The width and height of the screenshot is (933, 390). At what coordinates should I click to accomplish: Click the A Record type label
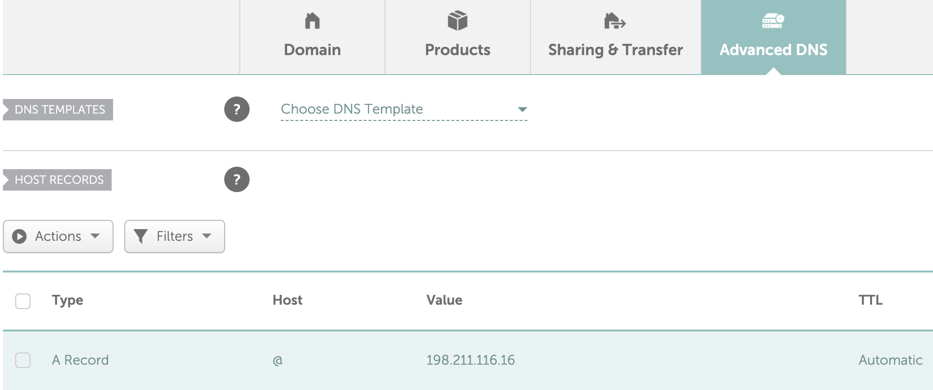click(x=80, y=360)
